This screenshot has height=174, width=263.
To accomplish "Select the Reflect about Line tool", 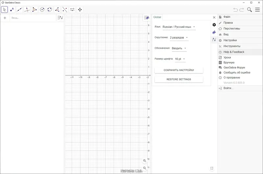I will (x=65, y=10).
